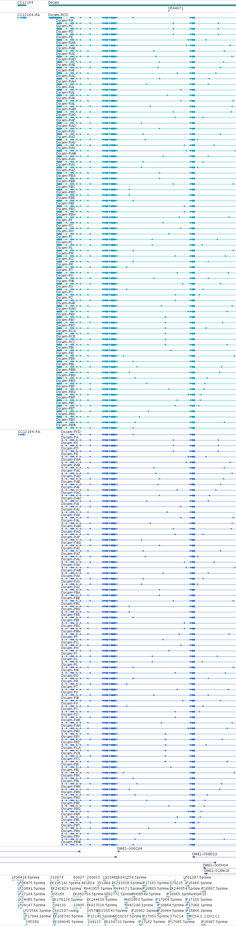236x926 pixels.
Task: Open the CG12164-RA transcript label
Action: (29, 15)
